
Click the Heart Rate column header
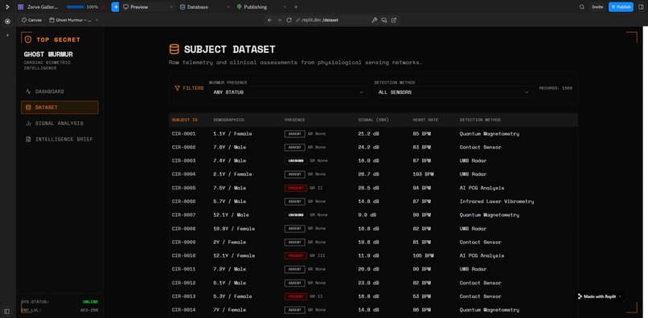tap(425, 120)
